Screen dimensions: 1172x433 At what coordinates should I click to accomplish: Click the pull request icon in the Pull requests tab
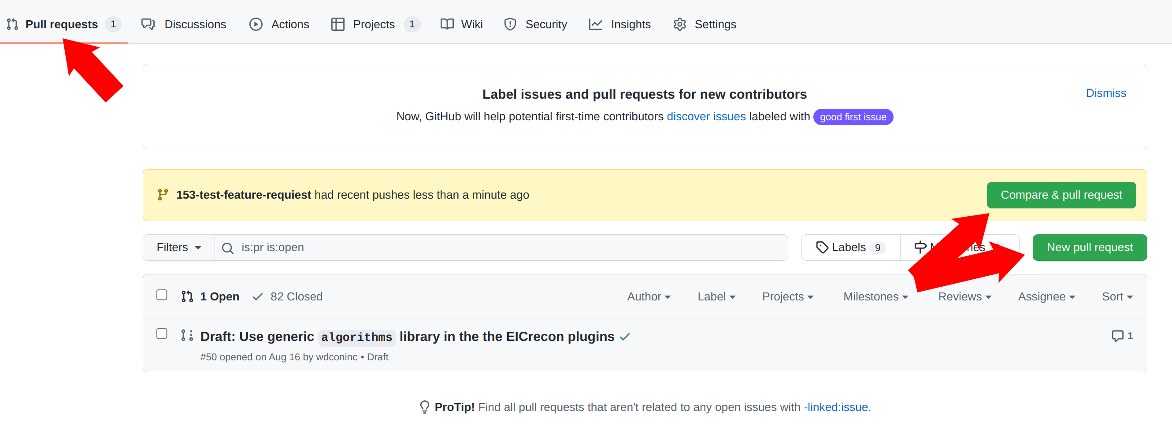pos(13,24)
